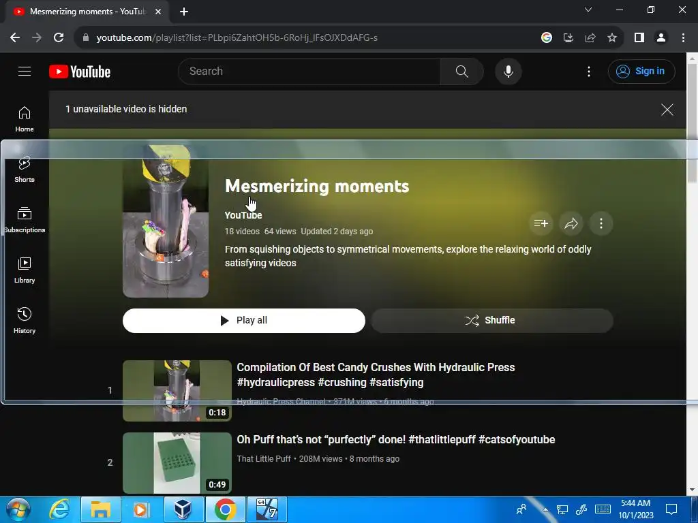Viewport: 698px width, 523px height.
Task: Open Library in the sidebar
Action: (25, 270)
